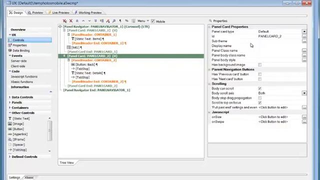This screenshot has height=180, width=320.
Task: Expand the Containers section
Action: coord(10,107)
